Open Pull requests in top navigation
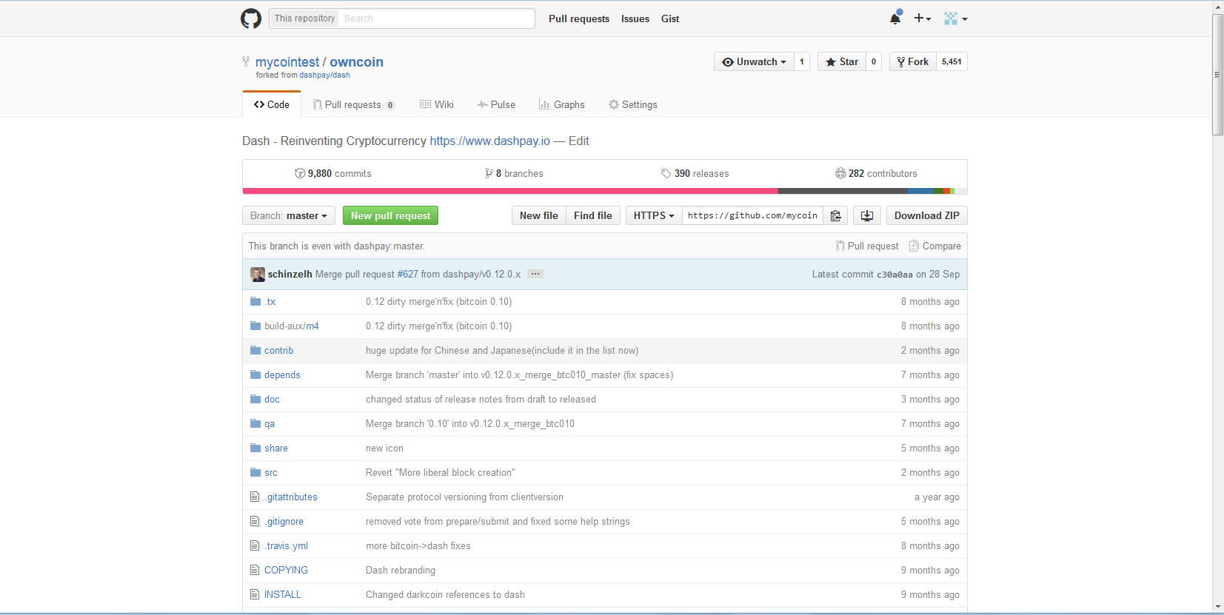The image size is (1224, 615). [x=579, y=19]
